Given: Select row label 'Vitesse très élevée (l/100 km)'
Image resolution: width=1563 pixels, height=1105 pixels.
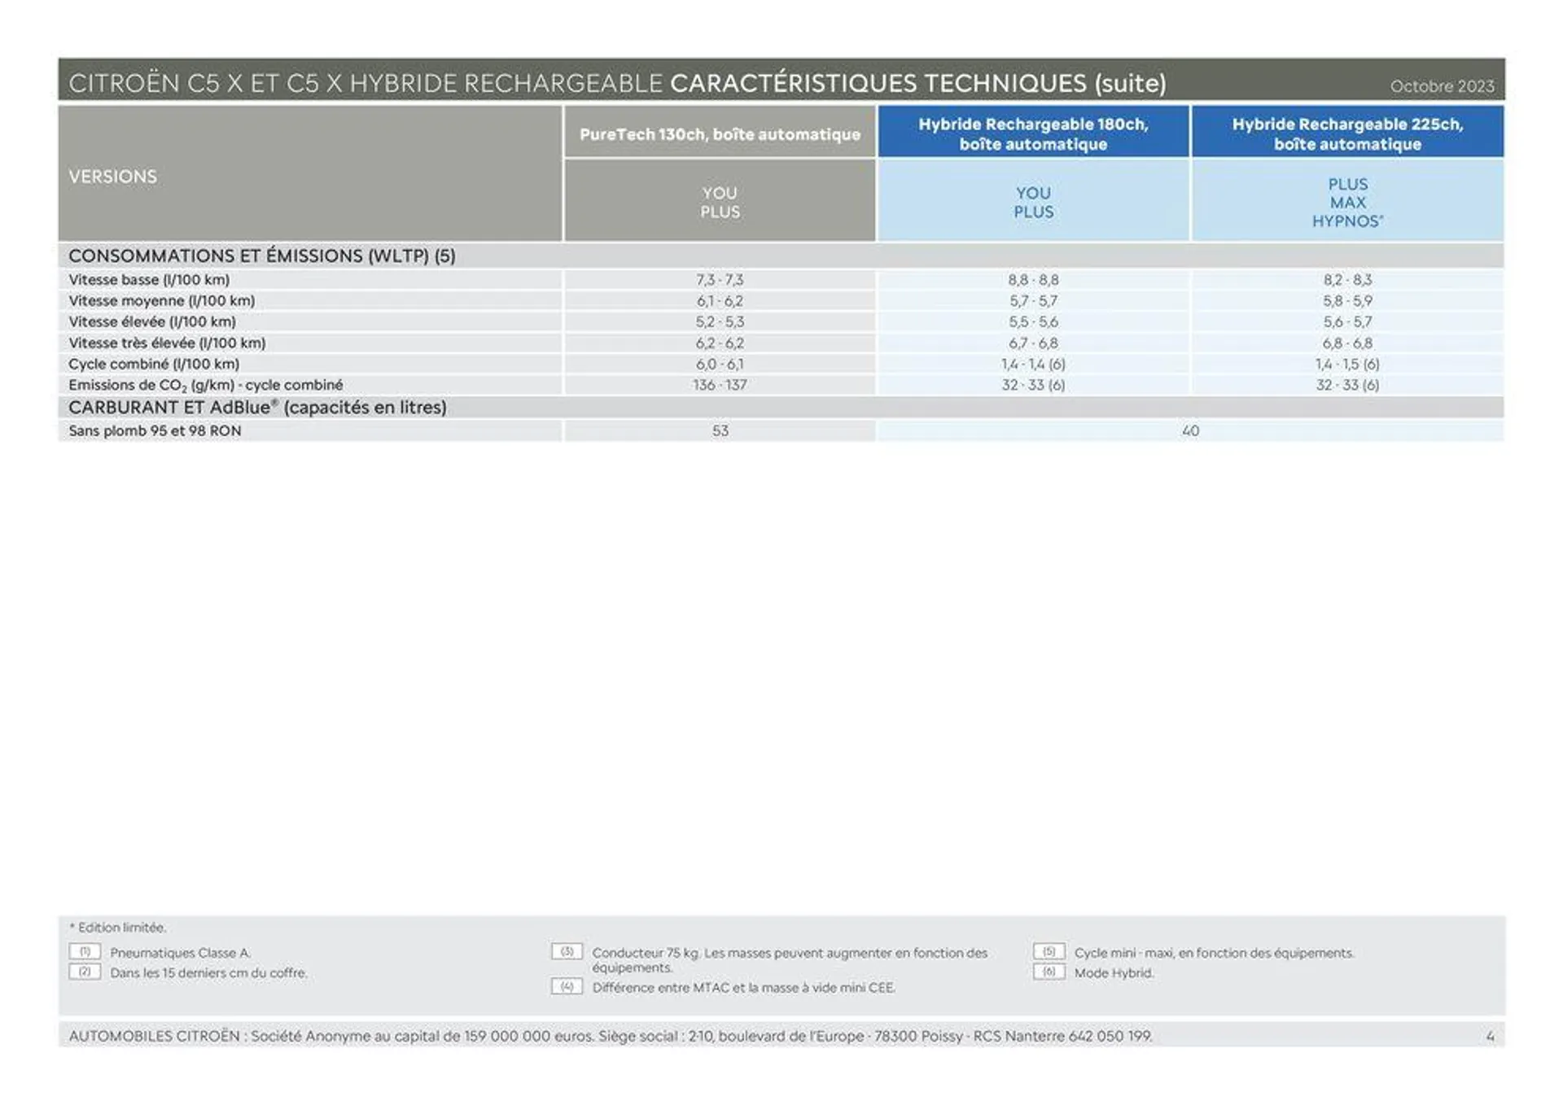Looking at the screenshot, I should (x=167, y=343).
